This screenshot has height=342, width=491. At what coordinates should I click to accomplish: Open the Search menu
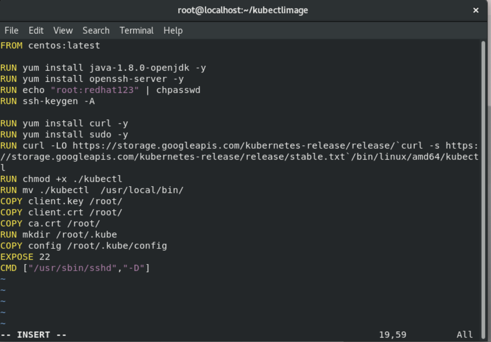click(x=96, y=30)
